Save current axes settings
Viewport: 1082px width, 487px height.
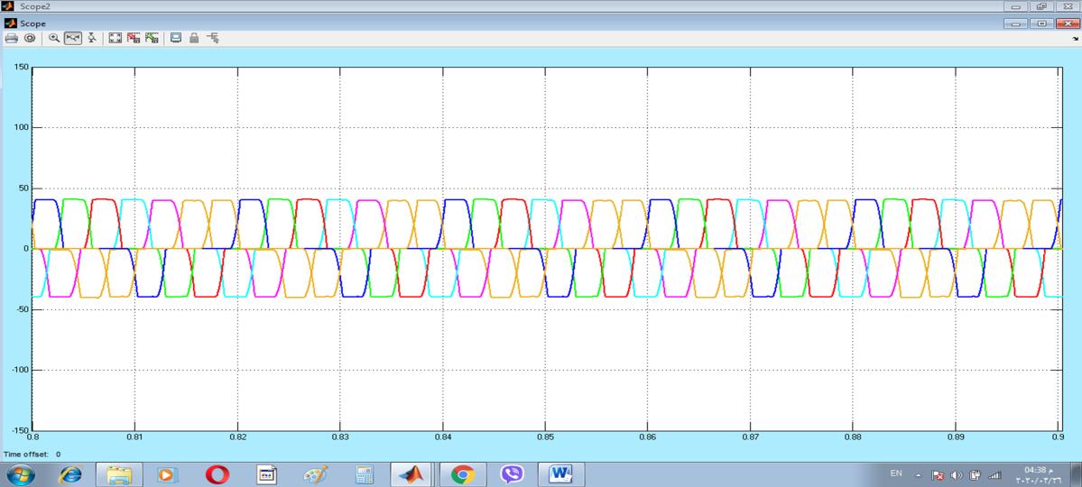(134, 39)
